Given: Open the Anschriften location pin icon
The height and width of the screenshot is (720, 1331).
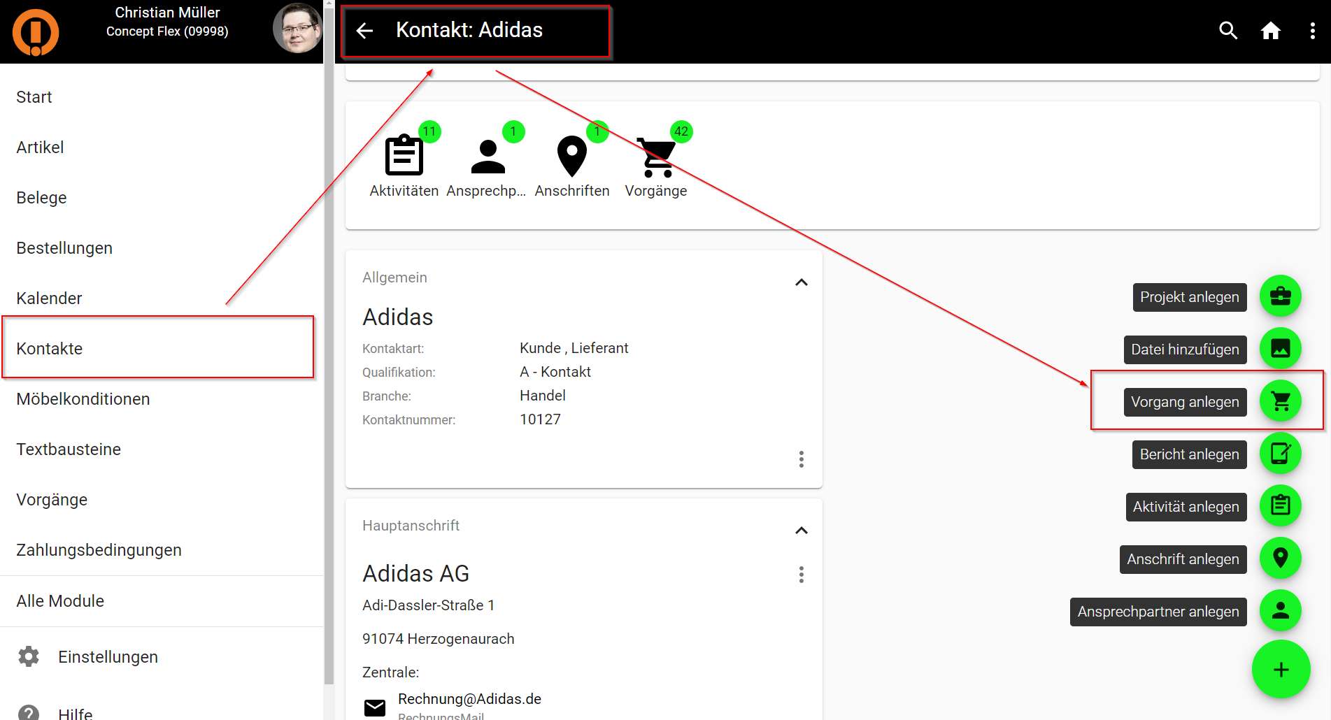Looking at the screenshot, I should tap(572, 156).
